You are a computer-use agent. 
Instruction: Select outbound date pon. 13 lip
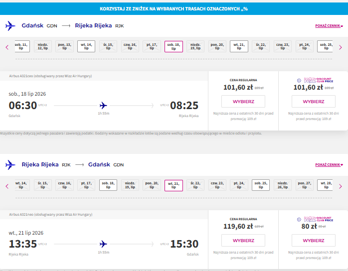(x=64, y=46)
